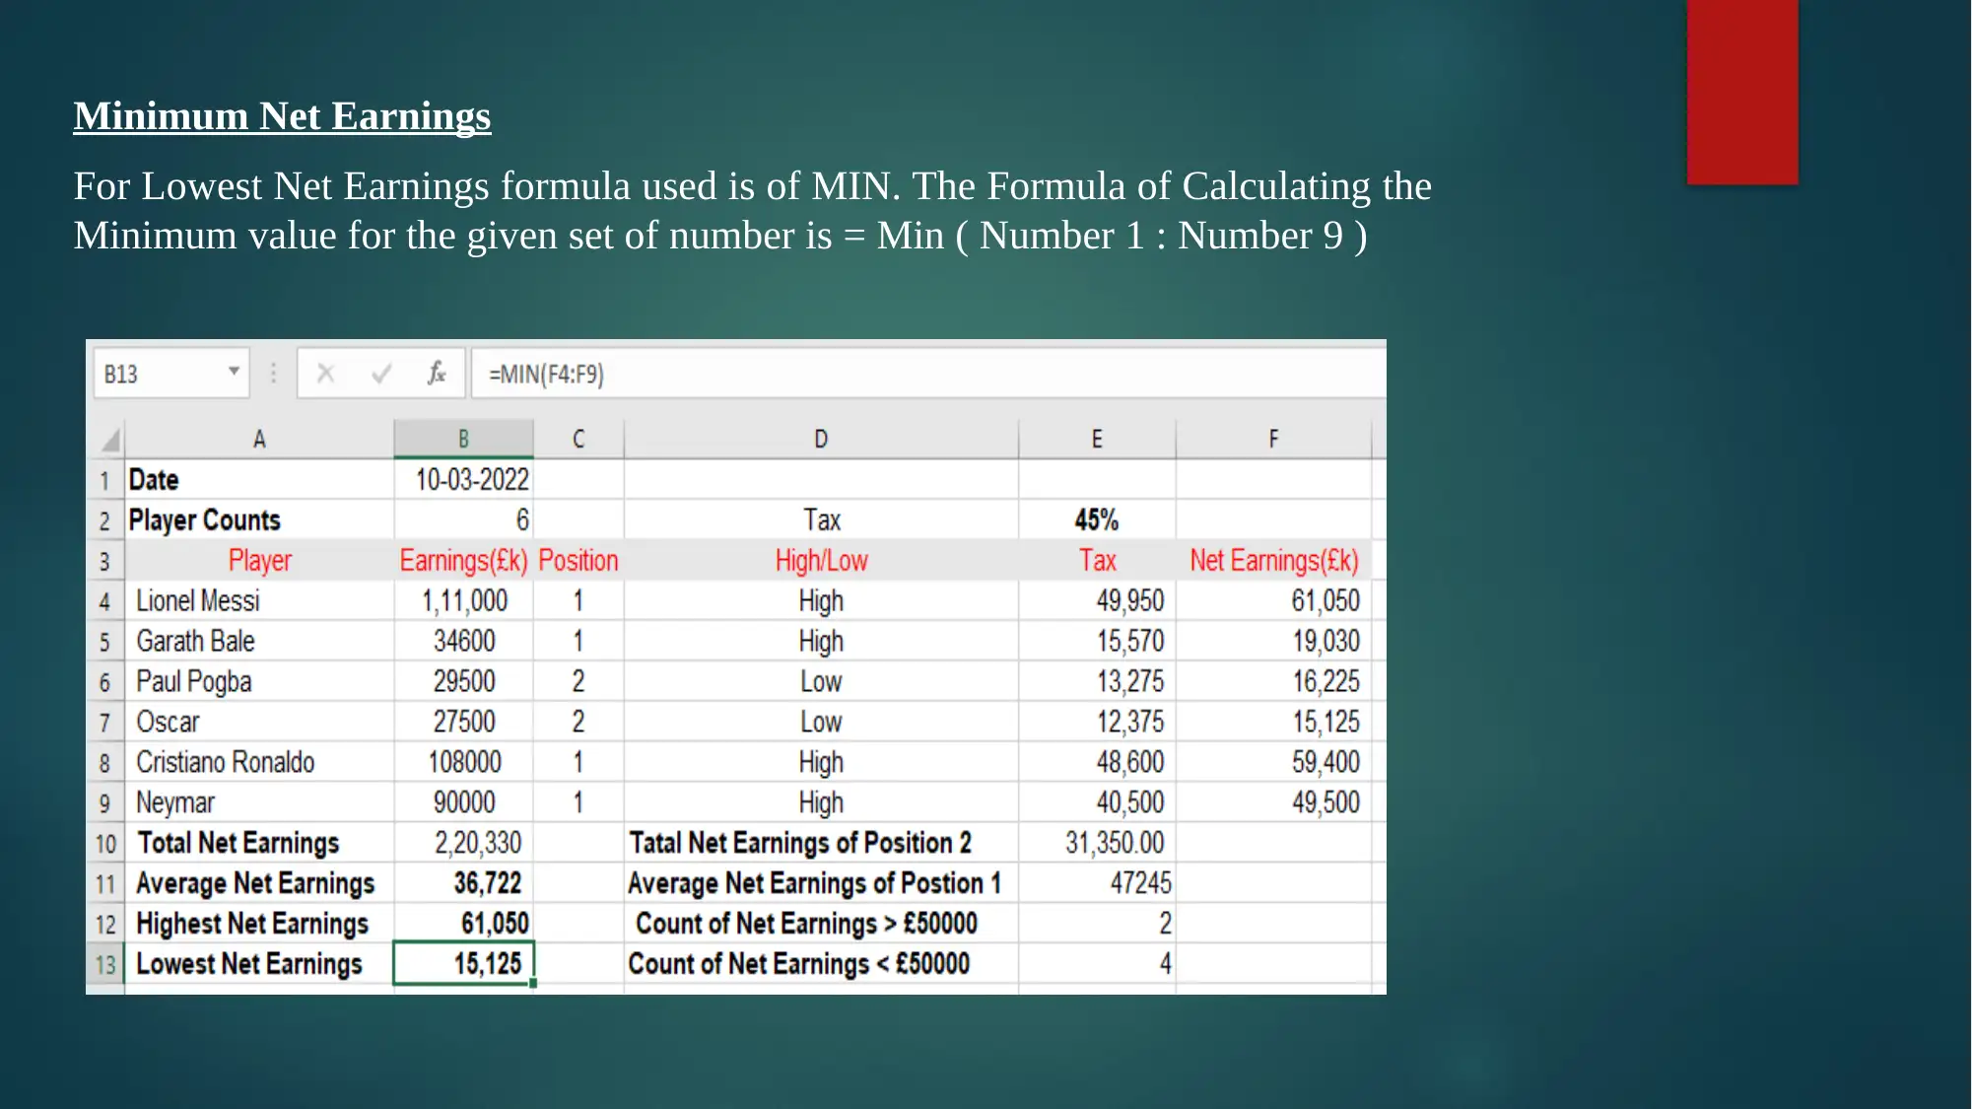The image size is (1972, 1109).
Task: Click net earnings cell 16,225
Action: [x=1273, y=682]
